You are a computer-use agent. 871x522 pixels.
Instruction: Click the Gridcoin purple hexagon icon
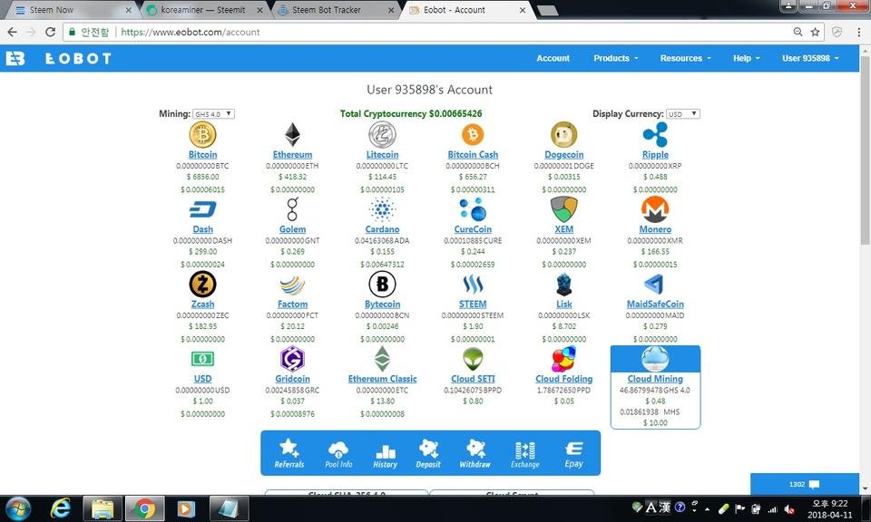click(293, 359)
